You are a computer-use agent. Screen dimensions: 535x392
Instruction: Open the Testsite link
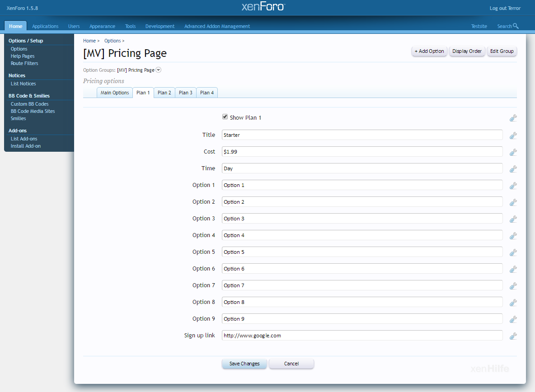[479, 26]
